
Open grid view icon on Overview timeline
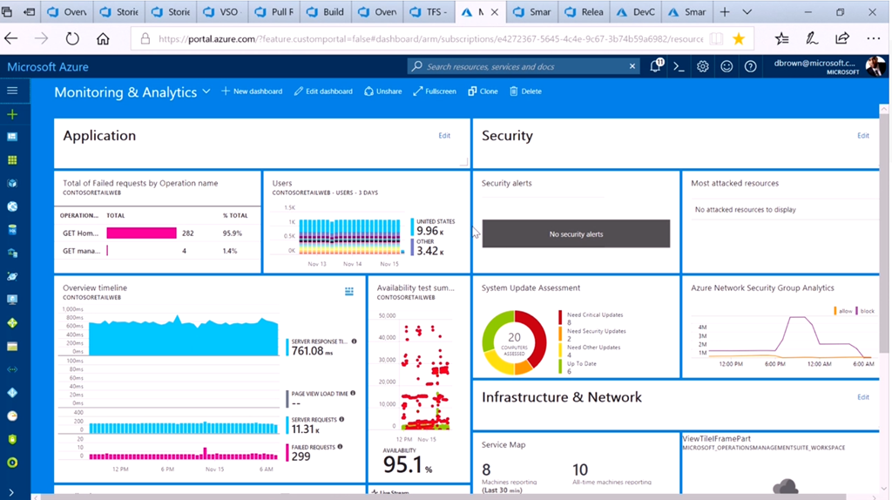[x=349, y=291]
